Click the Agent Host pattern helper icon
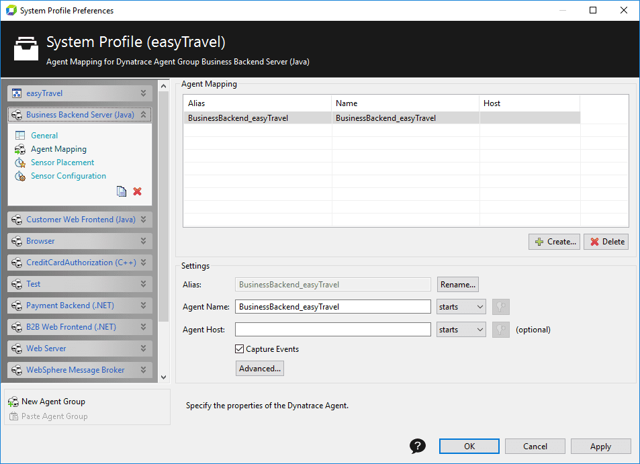The height and width of the screenshot is (464, 640). (x=501, y=330)
